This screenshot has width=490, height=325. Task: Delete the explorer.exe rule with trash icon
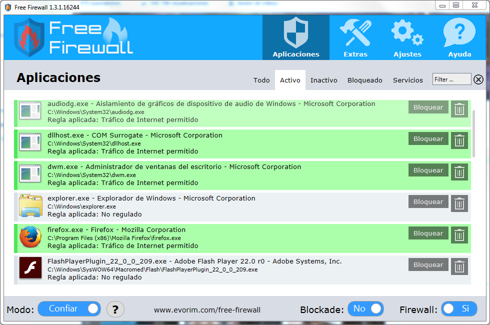[x=459, y=204]
